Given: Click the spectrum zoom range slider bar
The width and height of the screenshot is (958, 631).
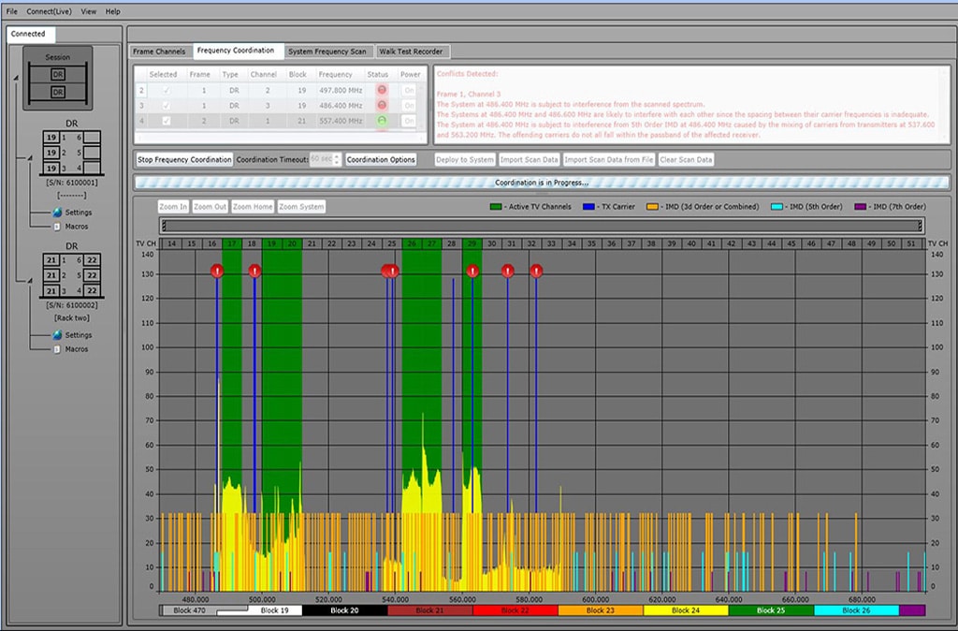Looking at the screenshot, I should [x=541, y=226].
